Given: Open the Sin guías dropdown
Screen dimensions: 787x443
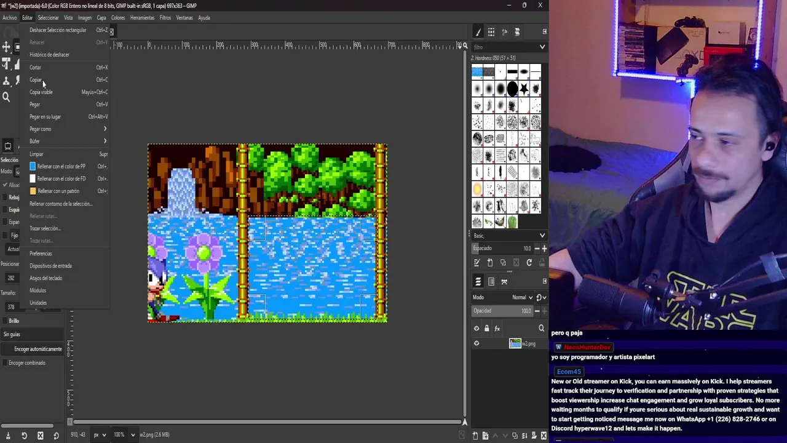Looking at the screenshot, I should (32, 335).
